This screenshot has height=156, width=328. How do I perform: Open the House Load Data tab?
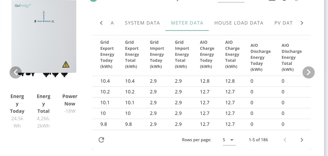[239, 23]
